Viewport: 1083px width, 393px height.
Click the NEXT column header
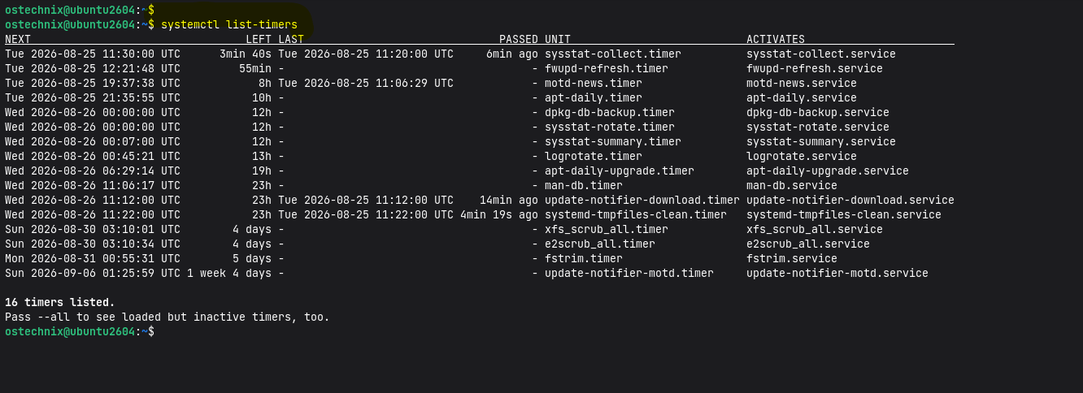(18, 39)
